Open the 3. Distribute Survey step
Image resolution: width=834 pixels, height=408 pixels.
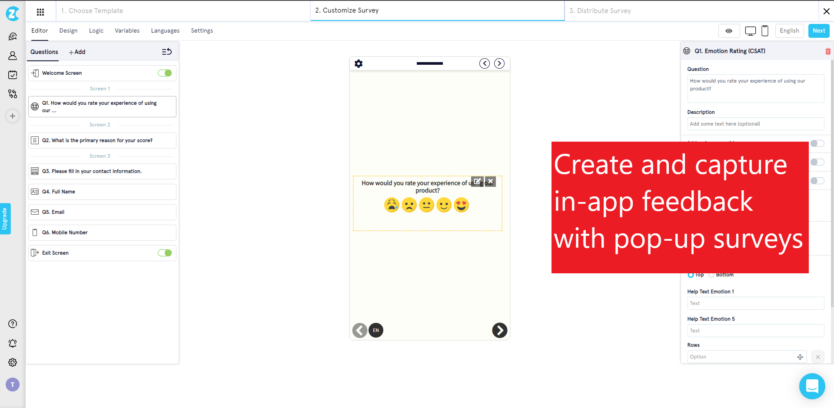(x=600, y=10)
